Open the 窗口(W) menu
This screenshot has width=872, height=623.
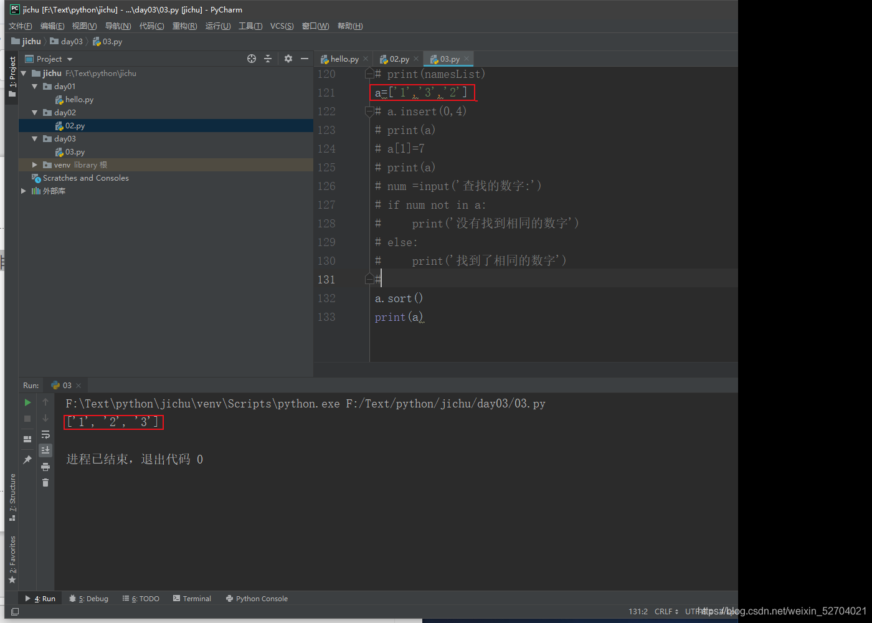[315, 26]
